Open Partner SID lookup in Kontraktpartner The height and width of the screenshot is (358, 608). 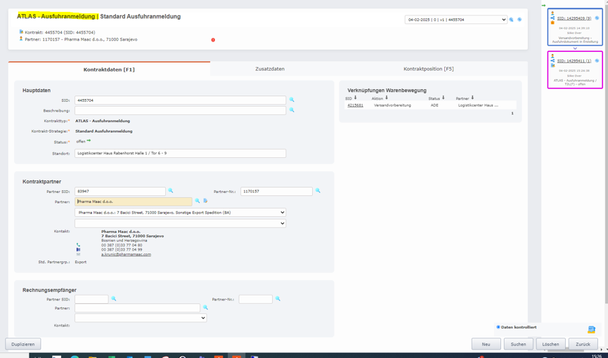pos(171,191)
